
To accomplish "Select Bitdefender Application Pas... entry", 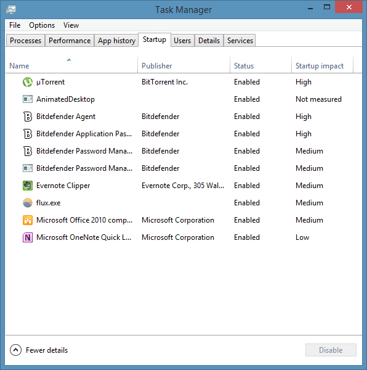I will 84,134.
